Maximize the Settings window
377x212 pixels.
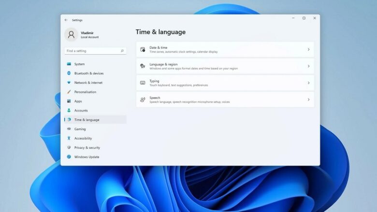pos(304,18)
